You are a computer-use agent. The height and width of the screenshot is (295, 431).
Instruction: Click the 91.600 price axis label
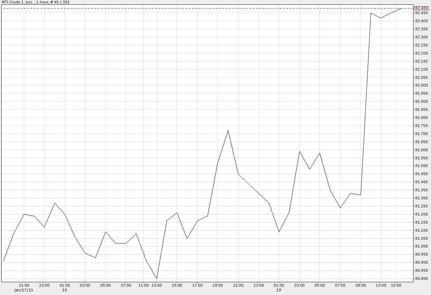(x=421, y=150)
